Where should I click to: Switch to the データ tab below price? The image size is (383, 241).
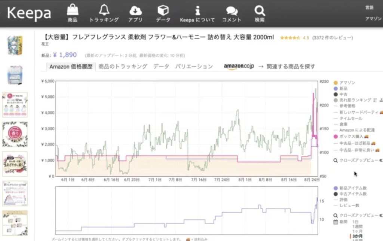(x=161, y=67)
